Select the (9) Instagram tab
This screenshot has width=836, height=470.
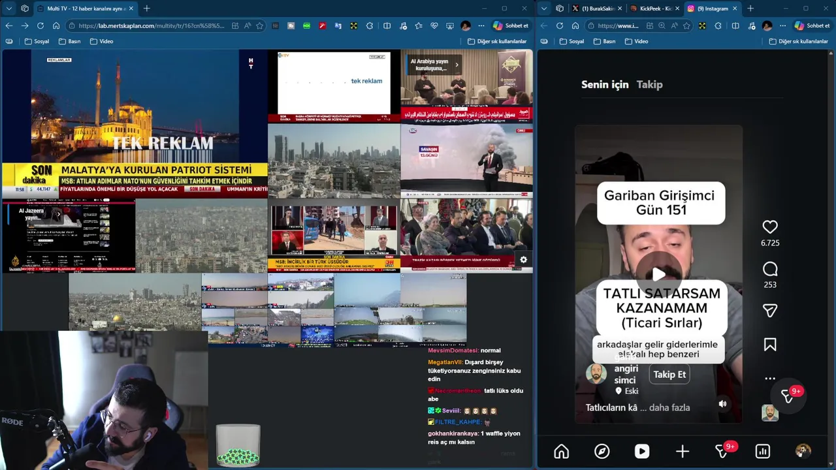click(713, 8)
